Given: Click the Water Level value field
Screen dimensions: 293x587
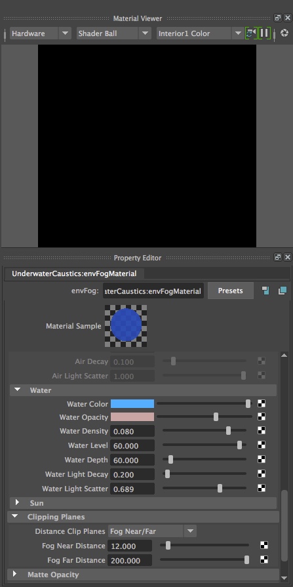Looking at the screenshot, I should point(132,445).
